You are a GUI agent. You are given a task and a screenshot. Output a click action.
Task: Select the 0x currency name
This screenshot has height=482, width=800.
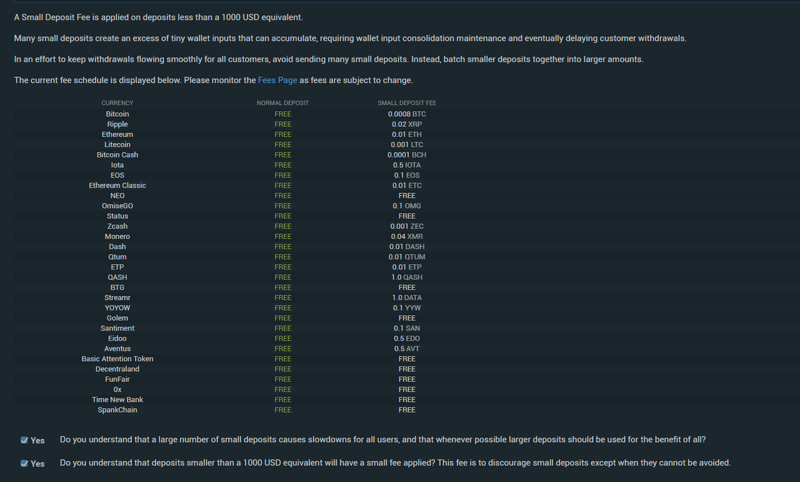coord(117,389)
